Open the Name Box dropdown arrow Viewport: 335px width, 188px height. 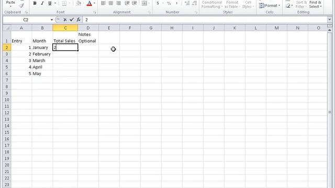pyautogui.click(x=52, y=20)
